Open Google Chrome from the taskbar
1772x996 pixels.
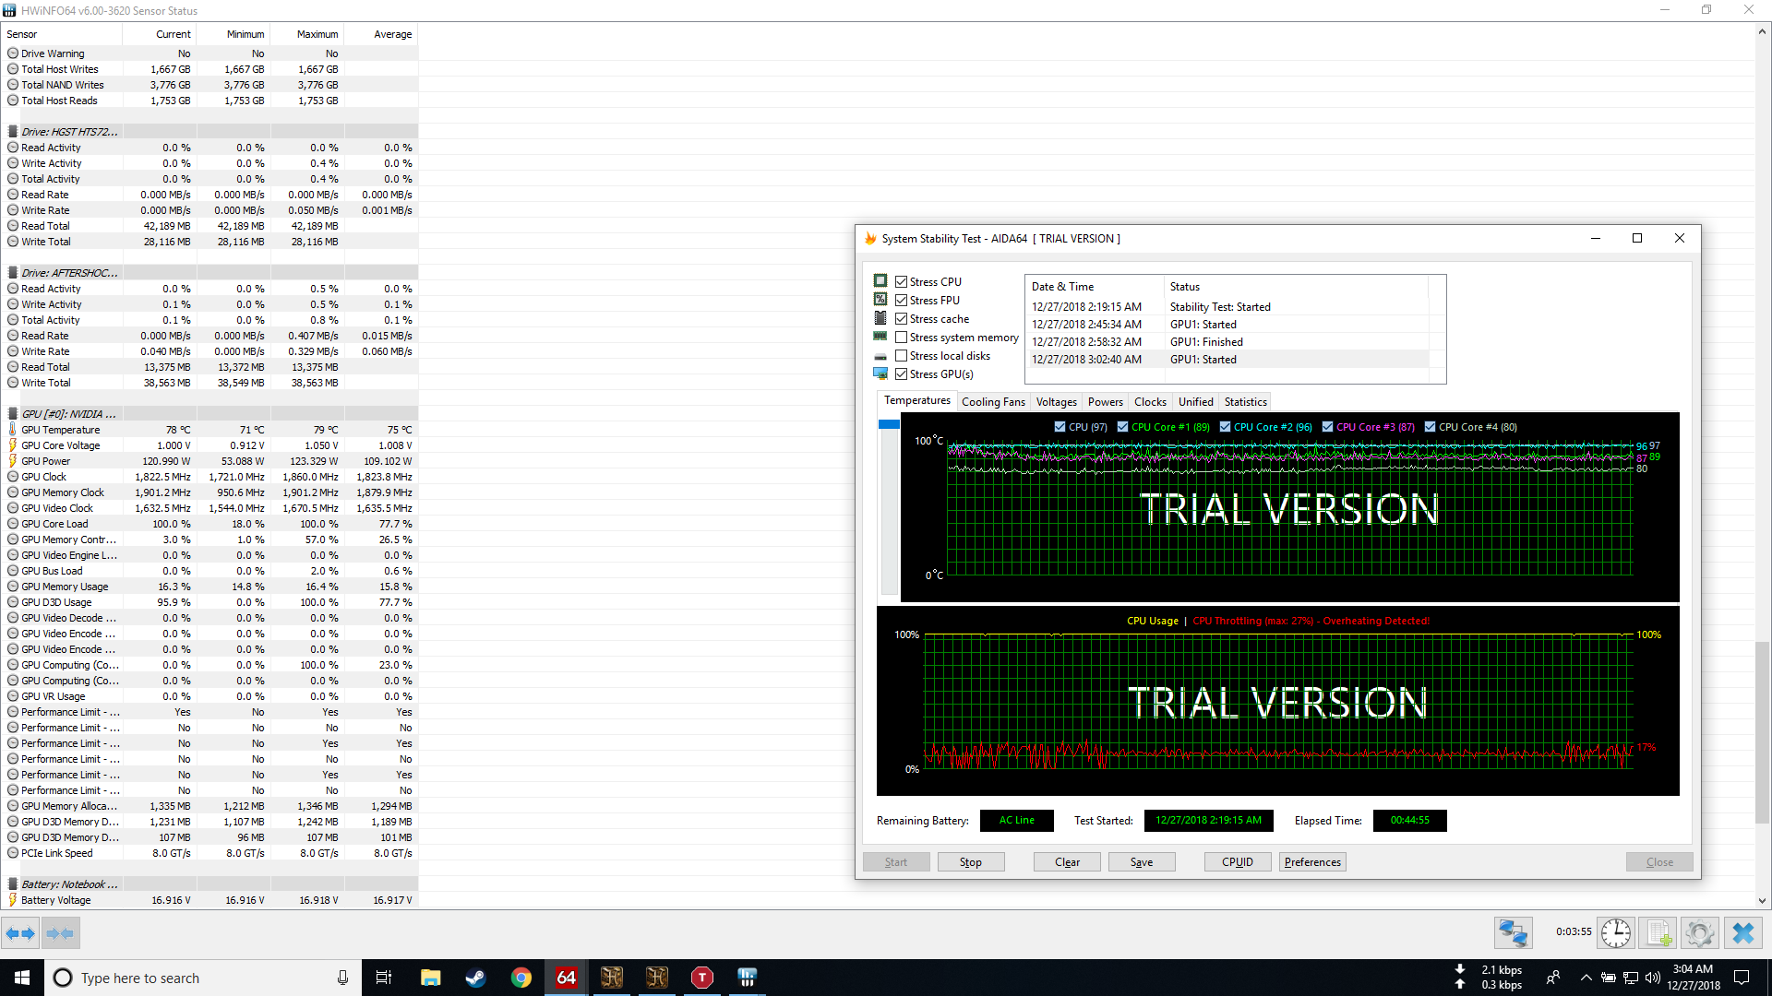(521, 978)
